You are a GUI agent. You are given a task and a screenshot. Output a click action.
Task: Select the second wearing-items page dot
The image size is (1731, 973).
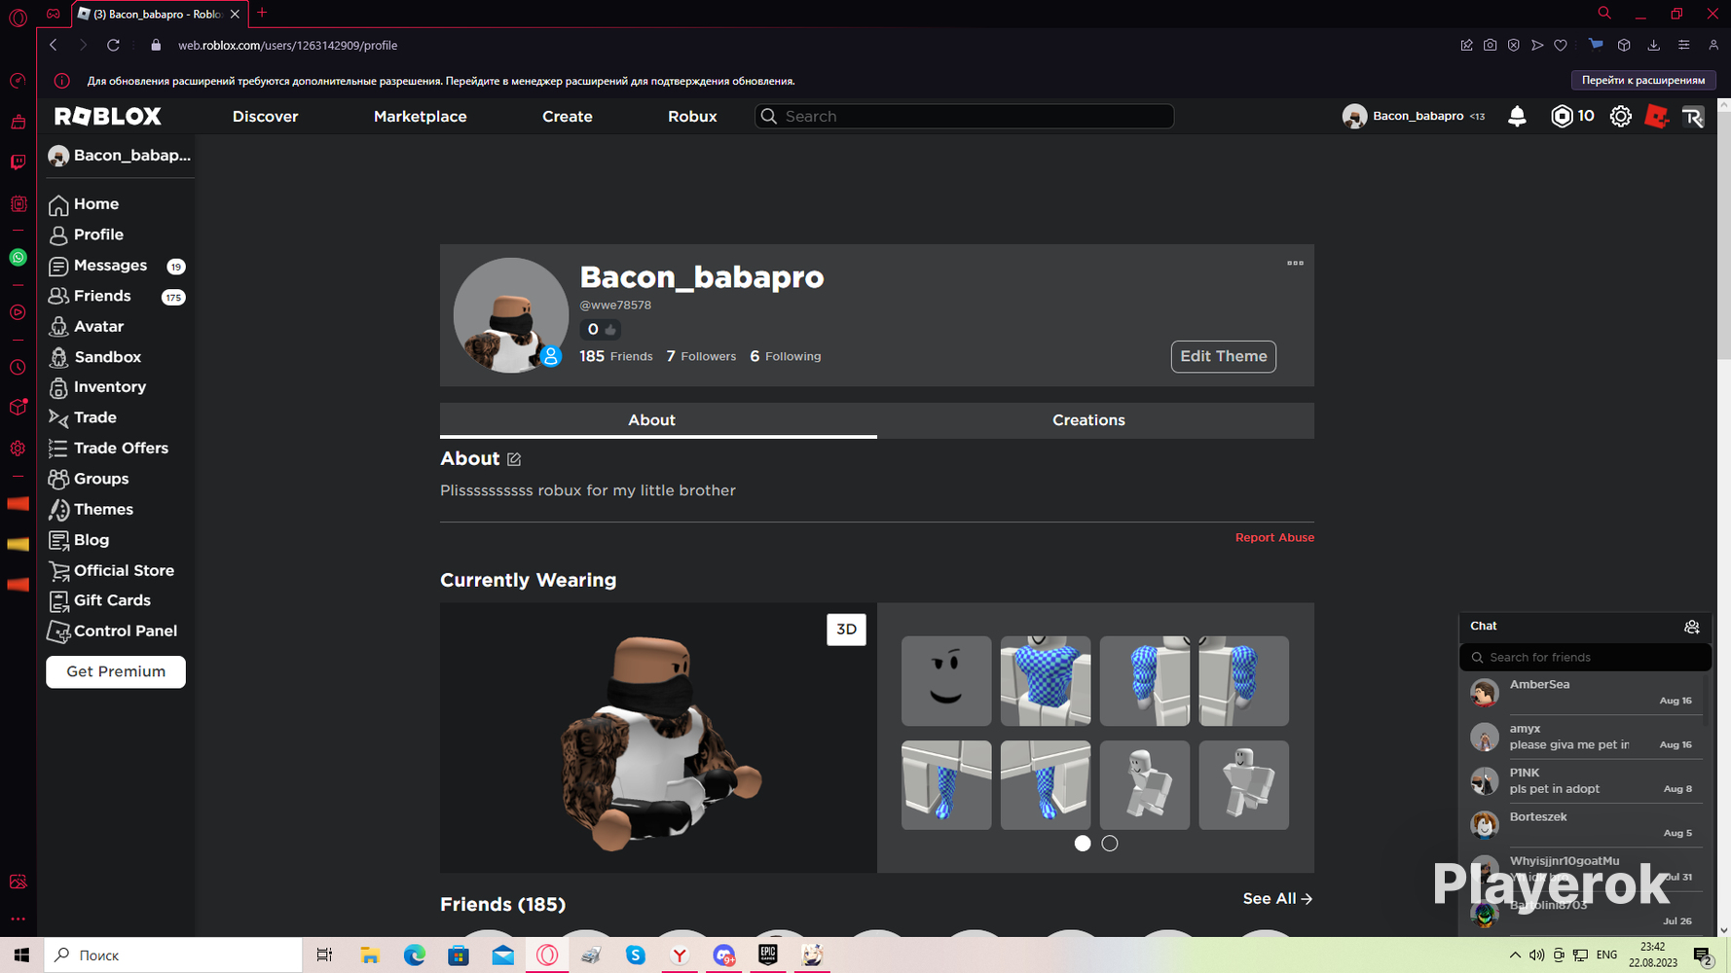[1110, 844]
